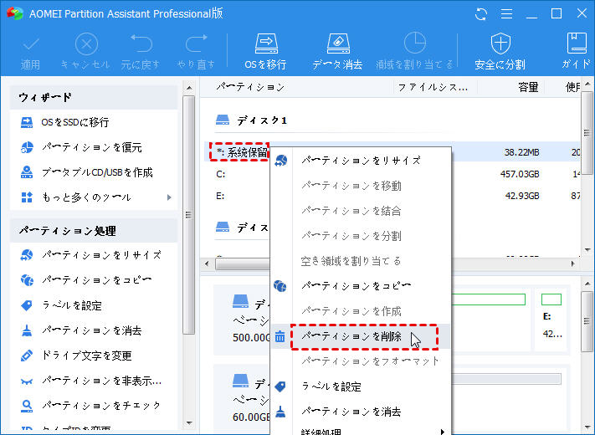Click the 元に戻す undo icon

(x=141, y=44)
